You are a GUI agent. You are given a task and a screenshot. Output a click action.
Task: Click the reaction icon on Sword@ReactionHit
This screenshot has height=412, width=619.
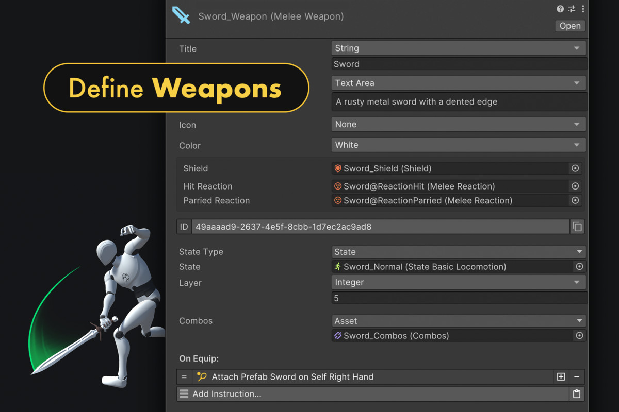coord(338,186)
